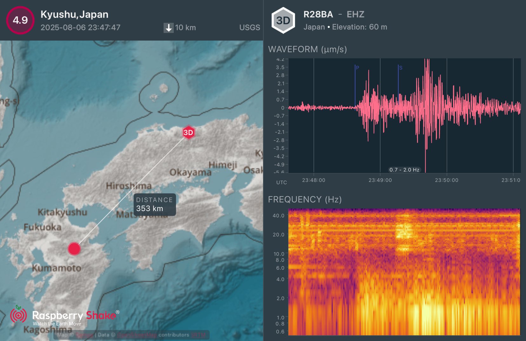Viewport: 526px width, 341px height.
Task: Select the 3D station marker on the map
Action: [188, 132]
